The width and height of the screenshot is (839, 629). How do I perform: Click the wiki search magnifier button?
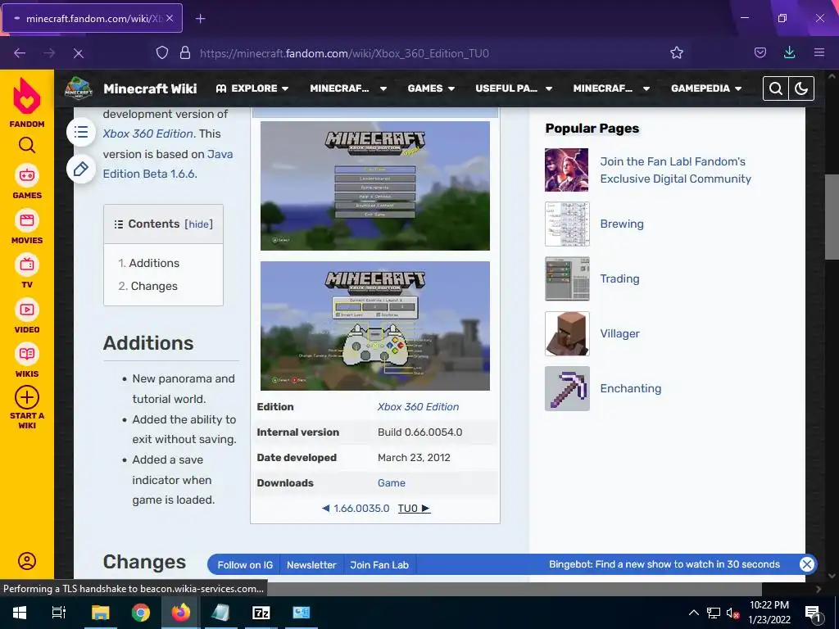pos(776,88)
